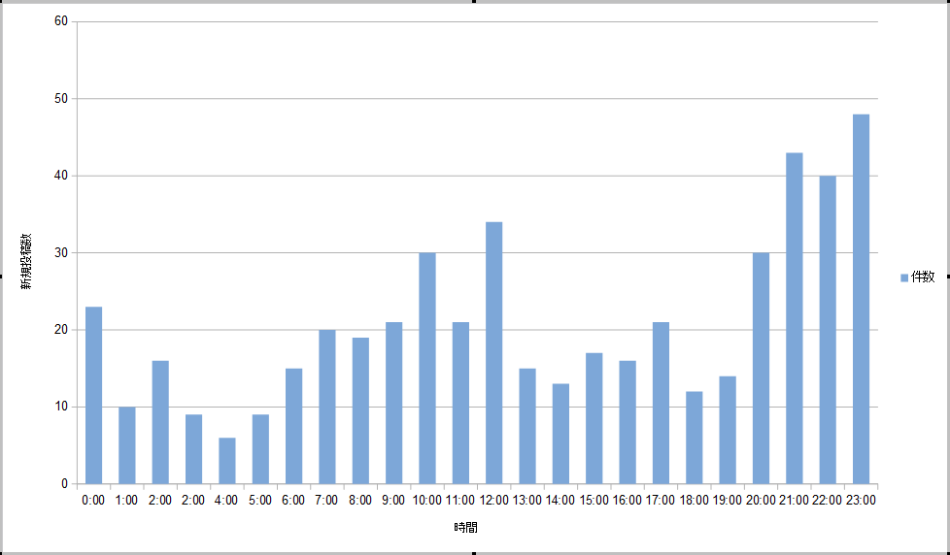Click the 7:00 bar

click(x=327, y=407)
